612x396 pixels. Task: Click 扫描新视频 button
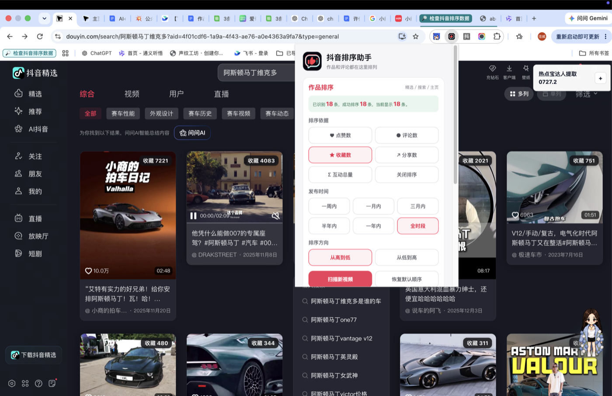340,279
